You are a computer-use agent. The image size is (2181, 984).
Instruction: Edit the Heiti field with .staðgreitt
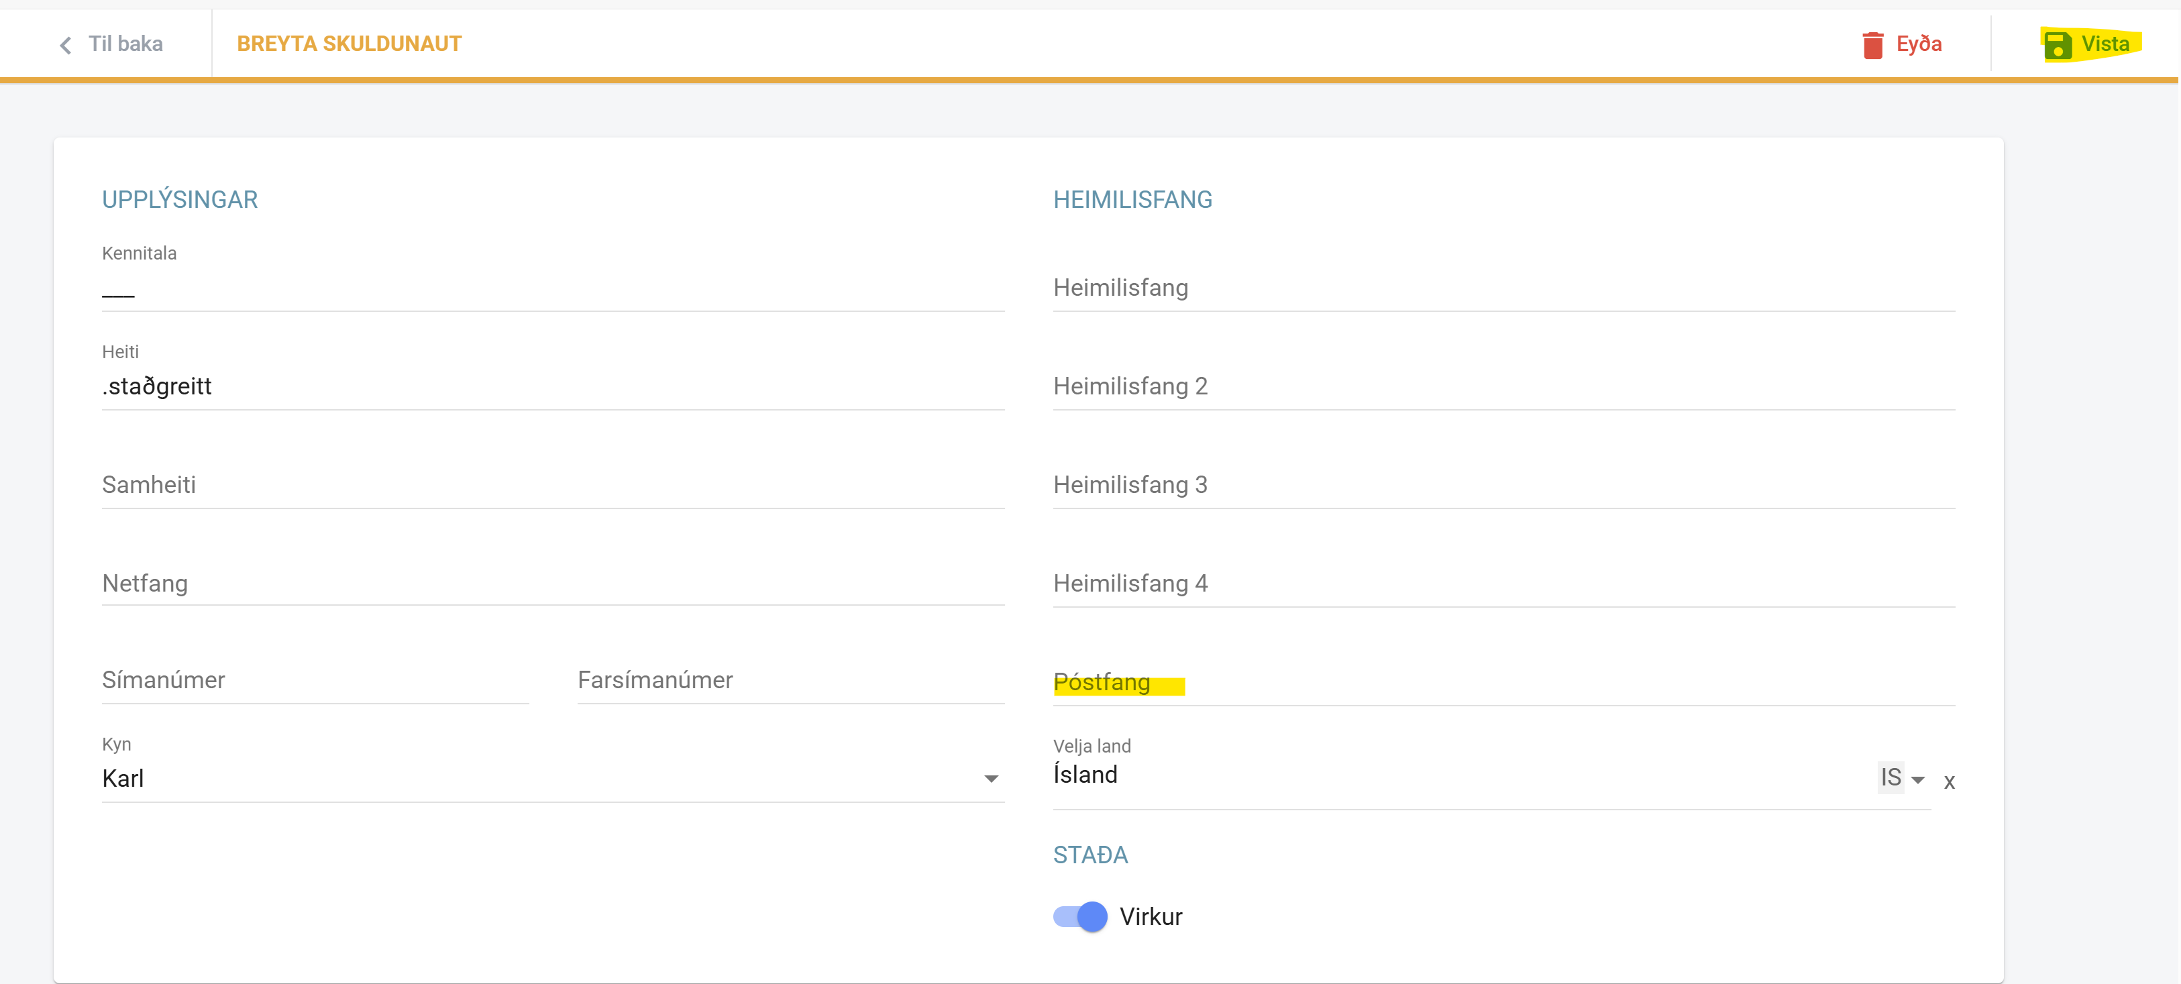point(550,387)
